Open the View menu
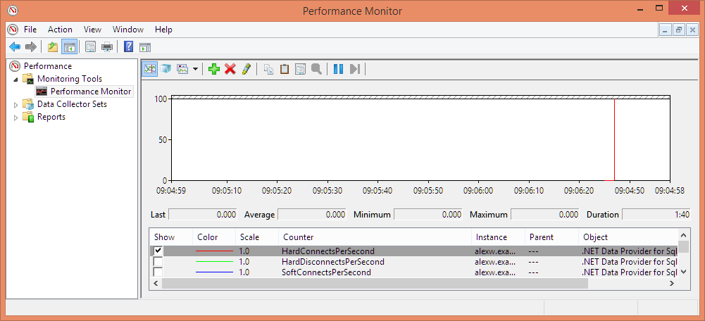 click(x=92, y=30)
